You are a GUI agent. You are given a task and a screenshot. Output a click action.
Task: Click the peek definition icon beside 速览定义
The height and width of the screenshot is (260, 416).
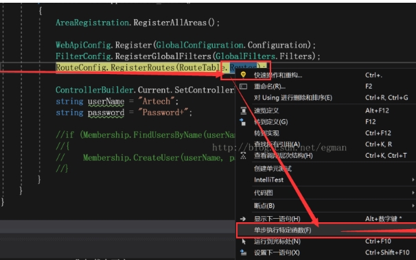(x=243, y=110)
